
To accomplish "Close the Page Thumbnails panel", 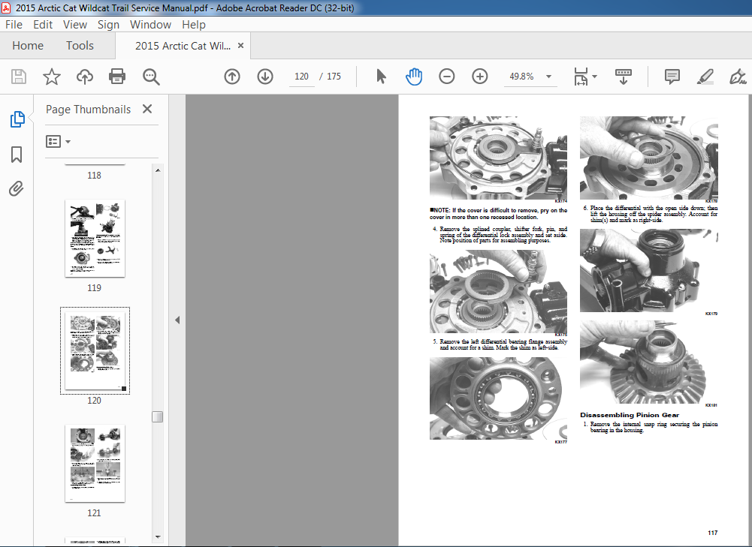I will point(147,110).
